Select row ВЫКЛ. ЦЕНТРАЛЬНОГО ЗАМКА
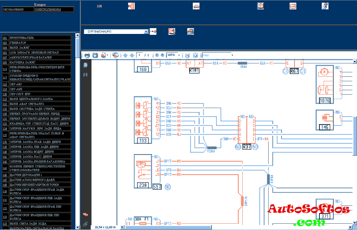 tap(37, 99)
